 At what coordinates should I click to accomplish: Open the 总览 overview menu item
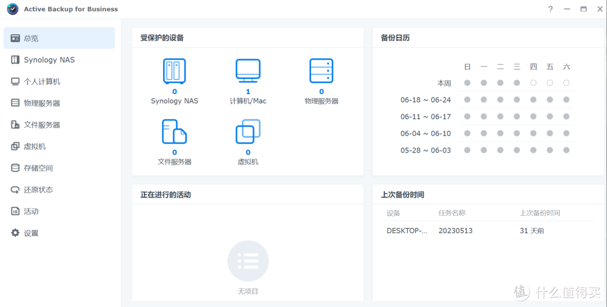(59, 38)
